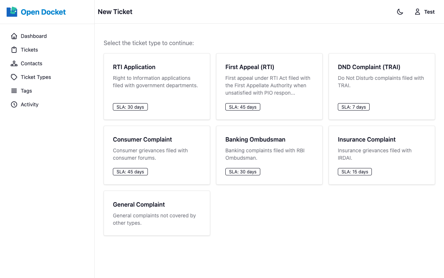Open the Tickets page from sidebar
Viewport: 444px width, 278px height.
tap(29, 50)
